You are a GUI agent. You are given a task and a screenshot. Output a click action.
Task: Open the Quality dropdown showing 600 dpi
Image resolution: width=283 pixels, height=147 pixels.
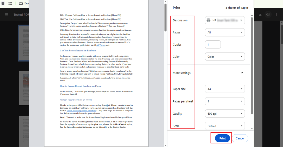click(225, 114)
